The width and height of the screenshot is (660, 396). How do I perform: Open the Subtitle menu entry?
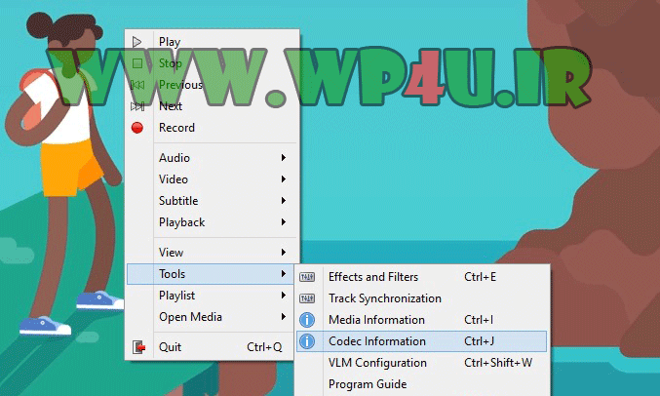[210, 201]
